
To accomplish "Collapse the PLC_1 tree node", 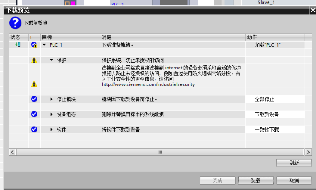I will point(44,45).
